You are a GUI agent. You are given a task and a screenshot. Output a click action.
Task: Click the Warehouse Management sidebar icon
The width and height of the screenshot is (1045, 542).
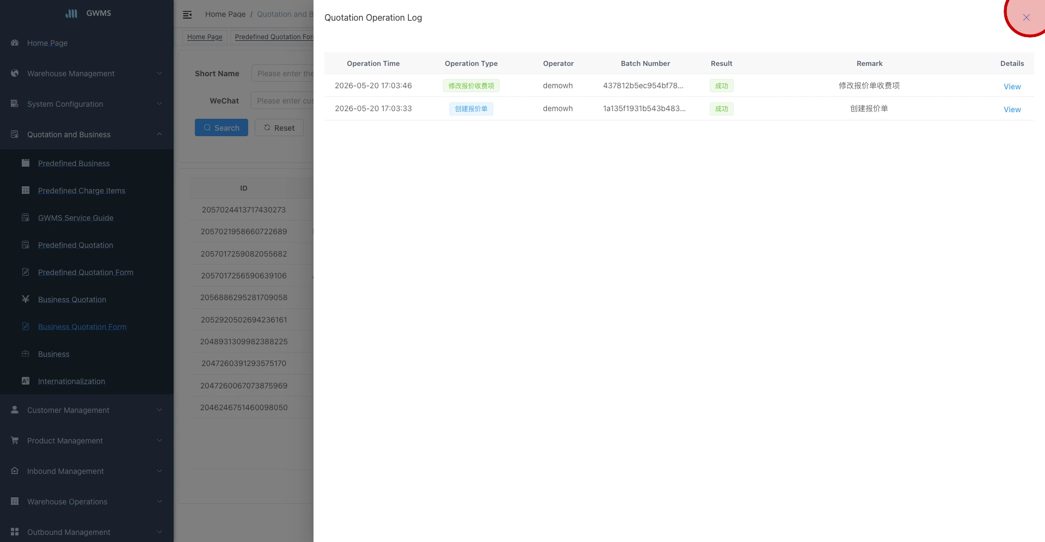[x=15, y=73]
